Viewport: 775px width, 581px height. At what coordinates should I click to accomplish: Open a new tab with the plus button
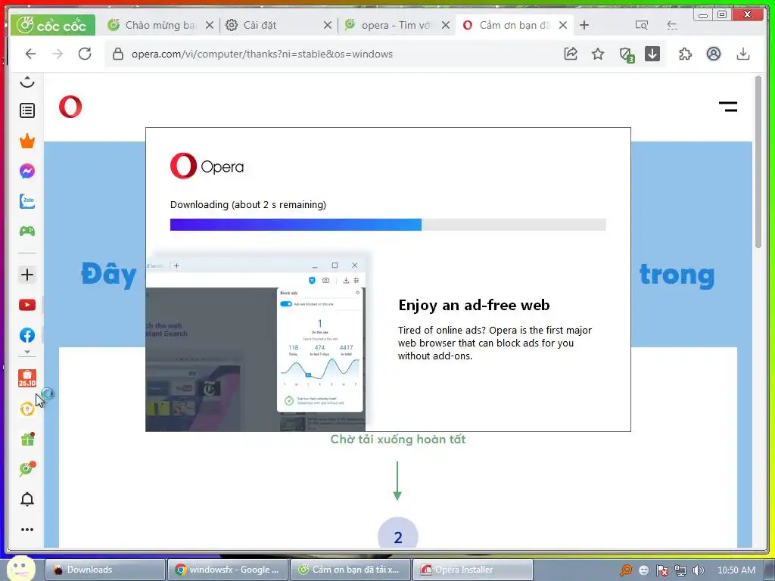(x=584, y=25)
